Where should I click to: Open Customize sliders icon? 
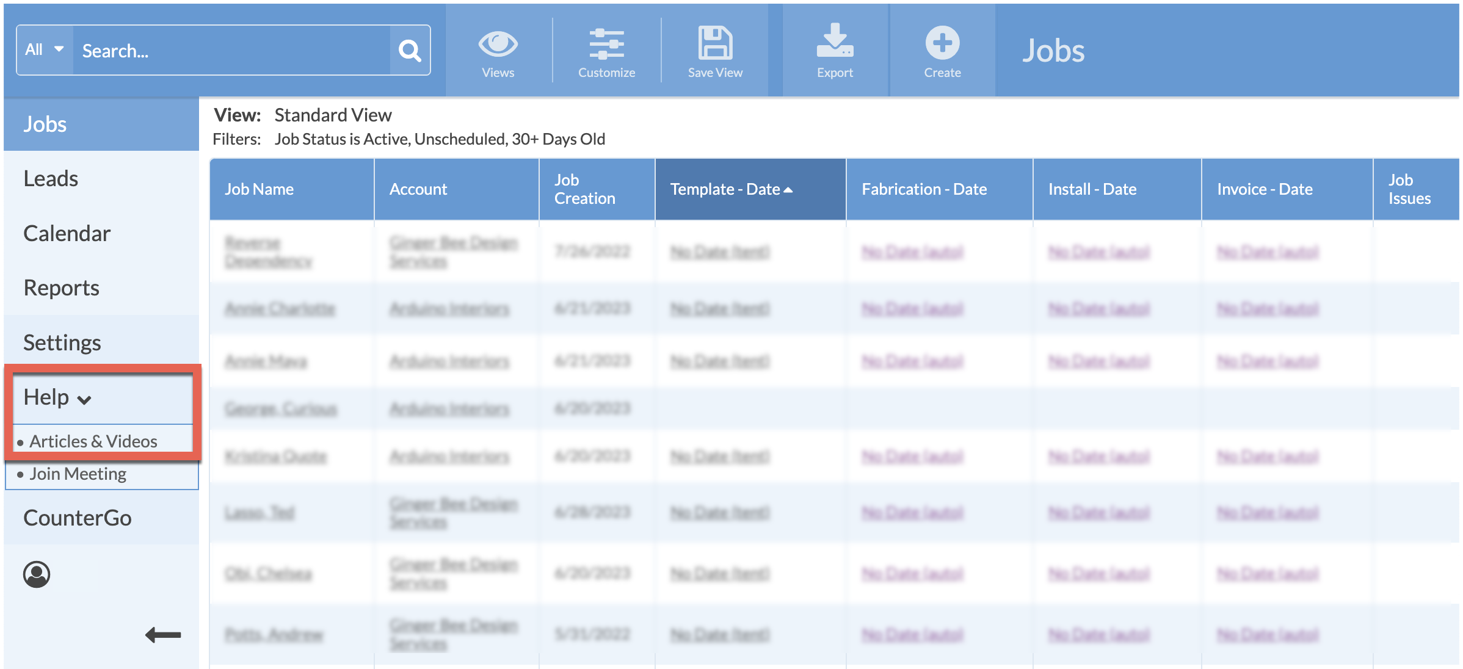pyautogui.click(x=606, y=45)
